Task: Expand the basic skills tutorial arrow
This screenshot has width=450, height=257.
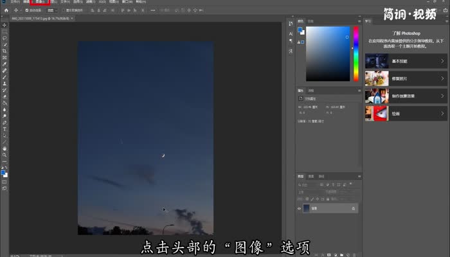Action: coord(442,61)
